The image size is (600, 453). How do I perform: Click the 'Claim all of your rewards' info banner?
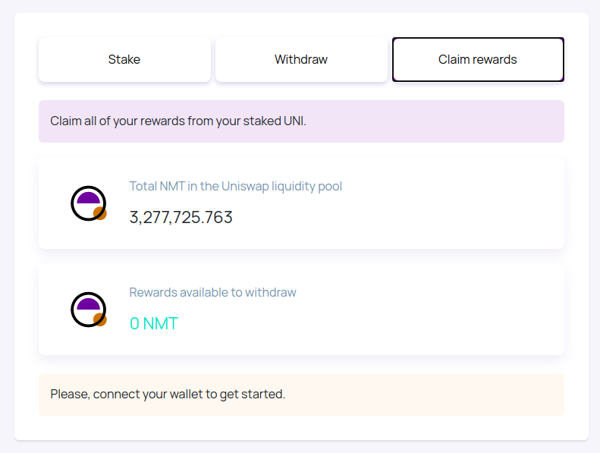pyautogui.click(x=301, y=121)
